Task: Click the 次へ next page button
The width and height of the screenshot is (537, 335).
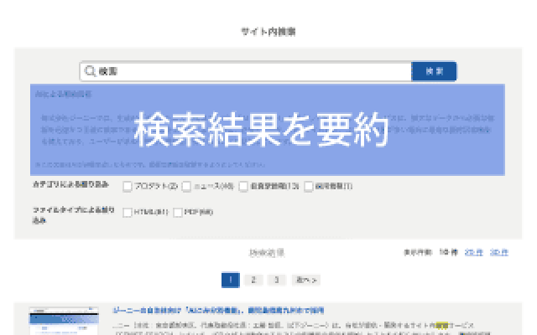Action: [306, 280]
